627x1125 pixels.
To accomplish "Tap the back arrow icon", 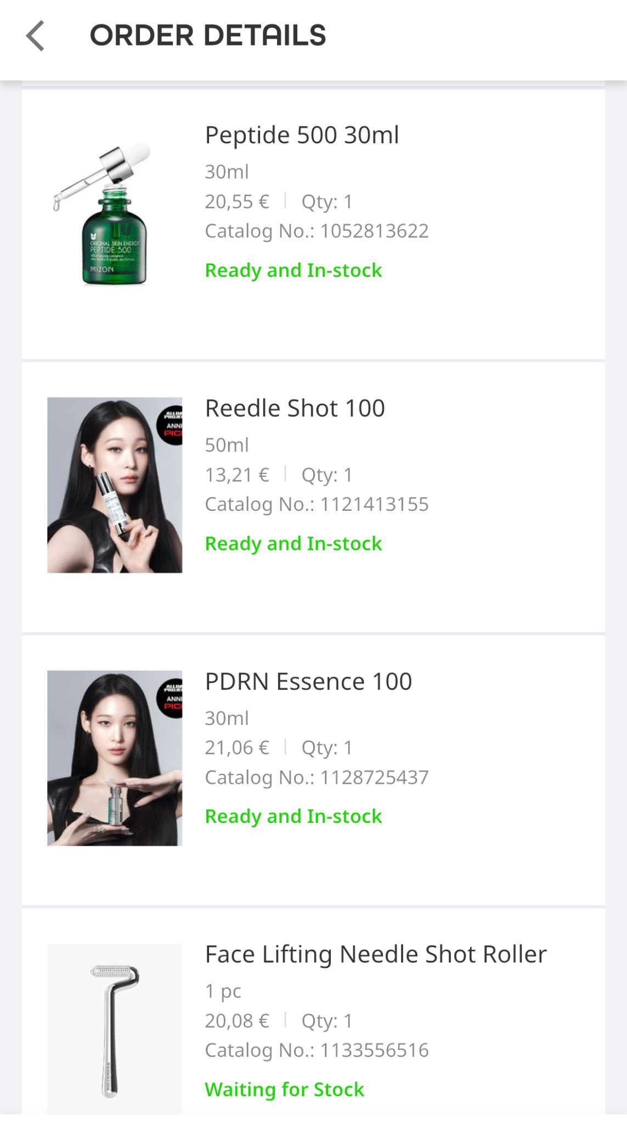I will point(35,36).
